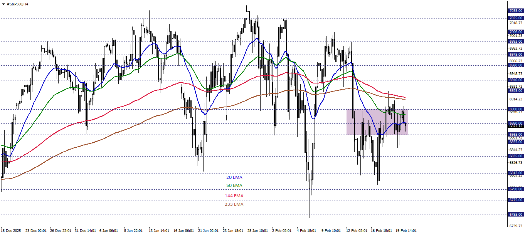
Task: Click the 6900.00 price level tag
Action: point(515,109)
